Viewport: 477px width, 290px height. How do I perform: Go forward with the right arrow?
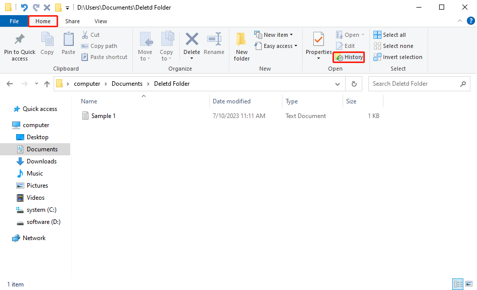pyautogui.click(x=25, y=84)
